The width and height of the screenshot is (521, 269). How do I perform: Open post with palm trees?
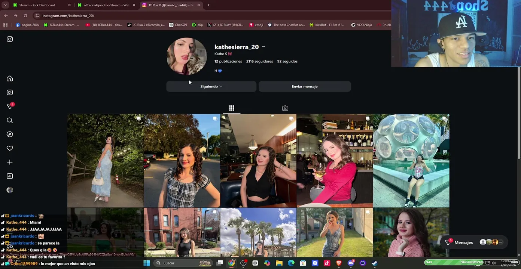[258, 232]
